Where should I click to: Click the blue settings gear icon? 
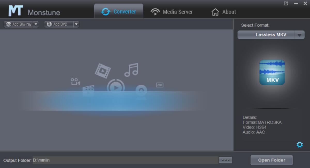(x=300, y=145)
